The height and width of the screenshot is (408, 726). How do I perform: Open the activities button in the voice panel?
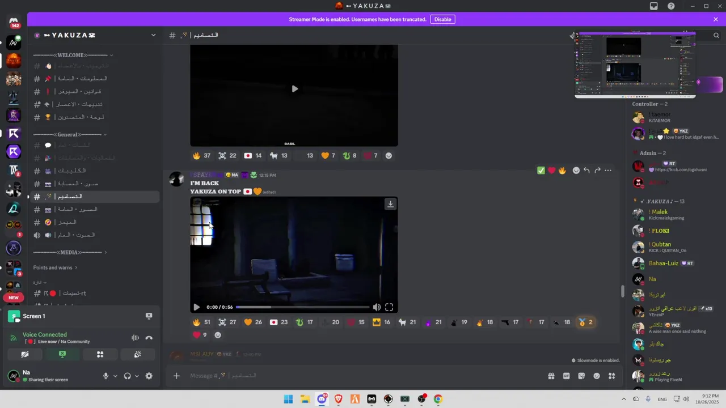100,354
